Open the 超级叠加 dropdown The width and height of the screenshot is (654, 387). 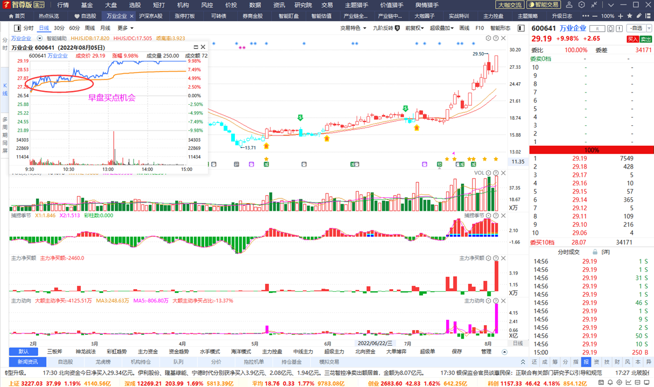coord(443,28)
